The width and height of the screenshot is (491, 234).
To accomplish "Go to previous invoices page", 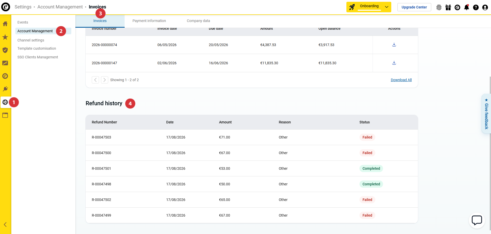I will coord(95,80).
